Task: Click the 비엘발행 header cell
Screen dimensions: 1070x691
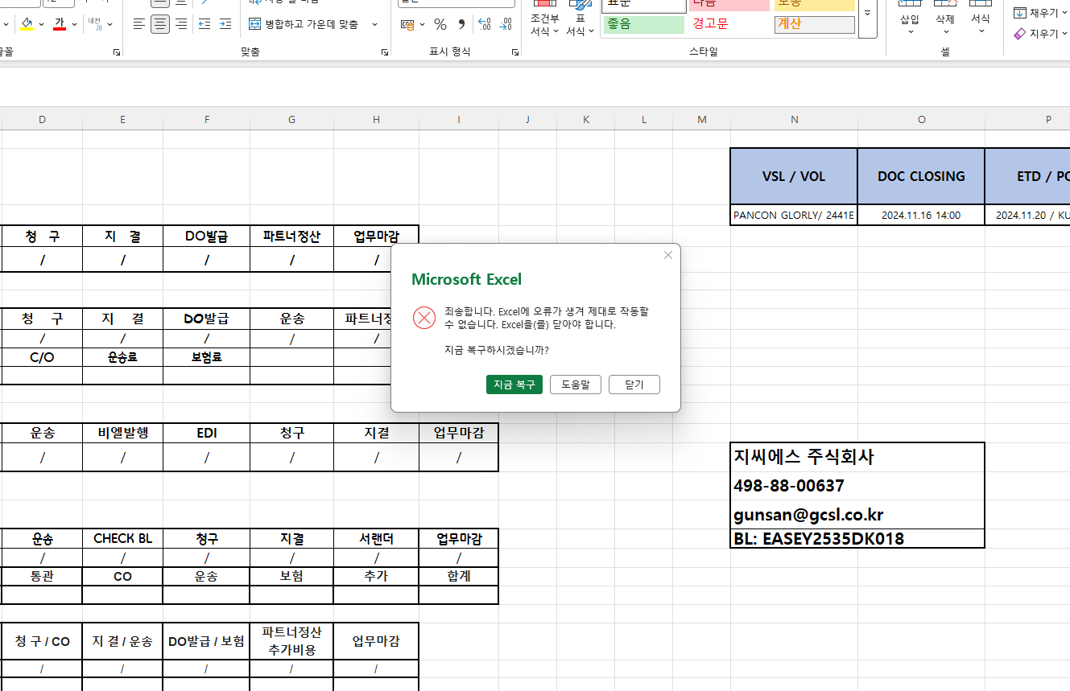Action: 122,433
